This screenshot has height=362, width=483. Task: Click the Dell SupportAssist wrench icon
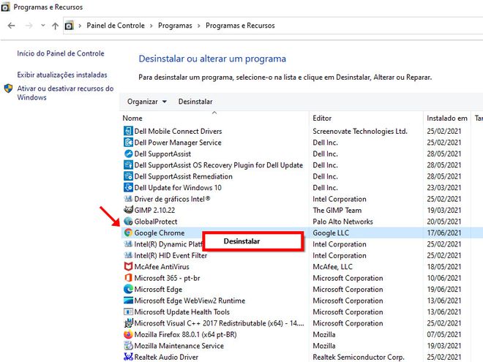coord(128,154)
